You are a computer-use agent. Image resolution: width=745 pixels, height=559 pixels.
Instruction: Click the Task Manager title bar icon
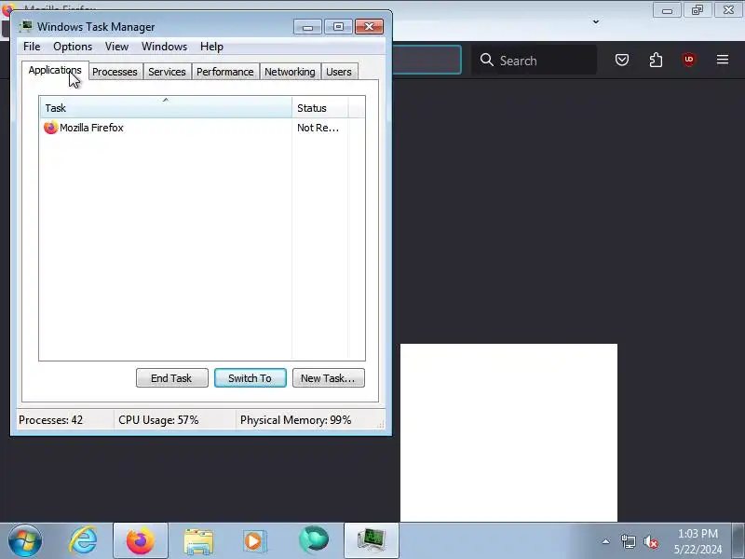26,26
